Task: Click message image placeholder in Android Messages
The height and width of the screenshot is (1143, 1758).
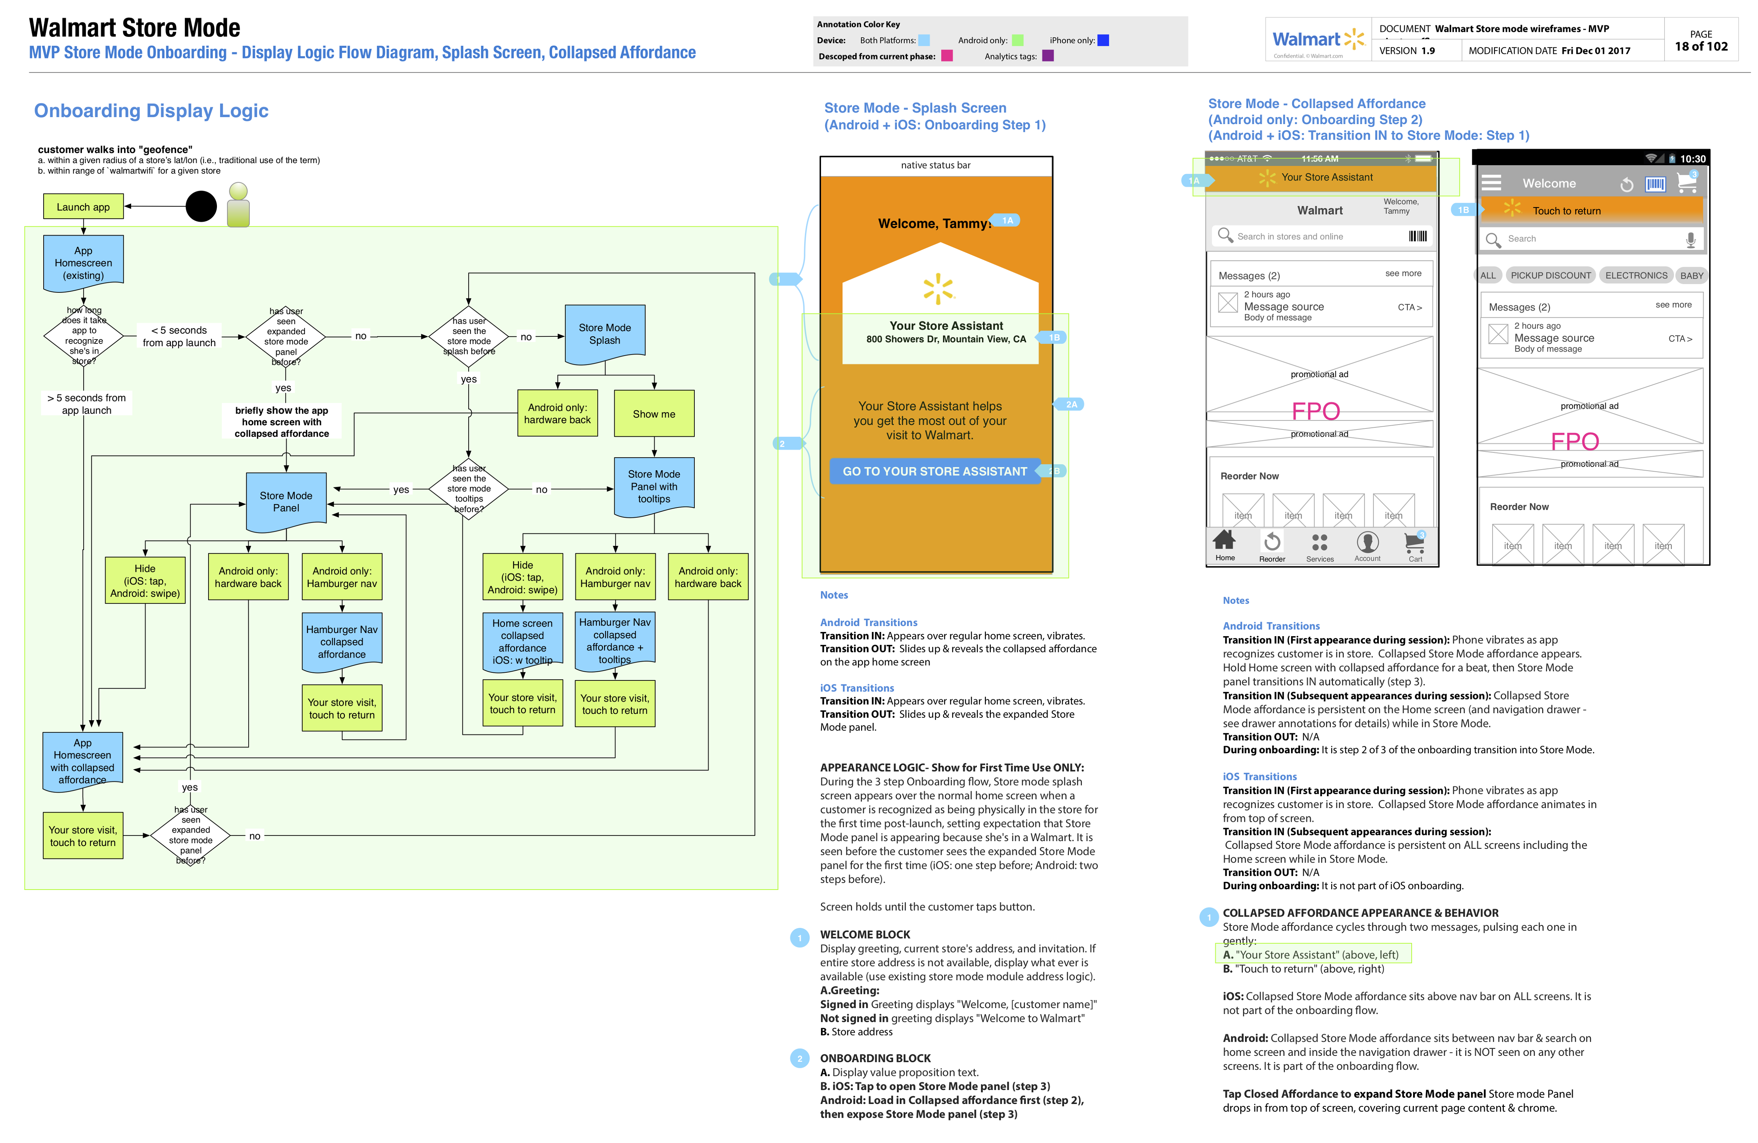Action: tap(1498, 334)
